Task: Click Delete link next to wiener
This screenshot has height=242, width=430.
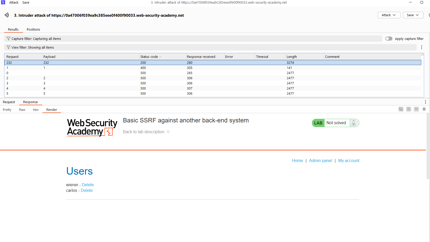Action: coord(88,185)
